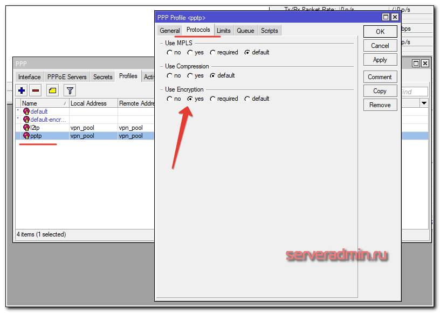
Task: Open the Queue tab
Action: 245,31
